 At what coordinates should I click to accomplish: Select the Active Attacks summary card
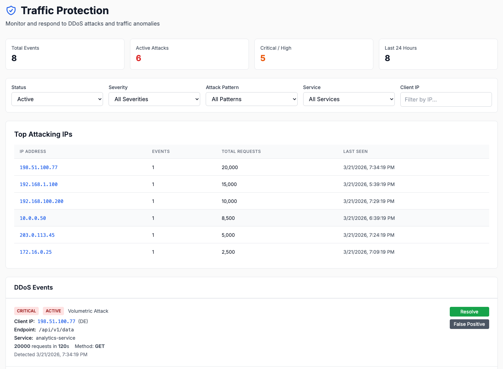189,54
